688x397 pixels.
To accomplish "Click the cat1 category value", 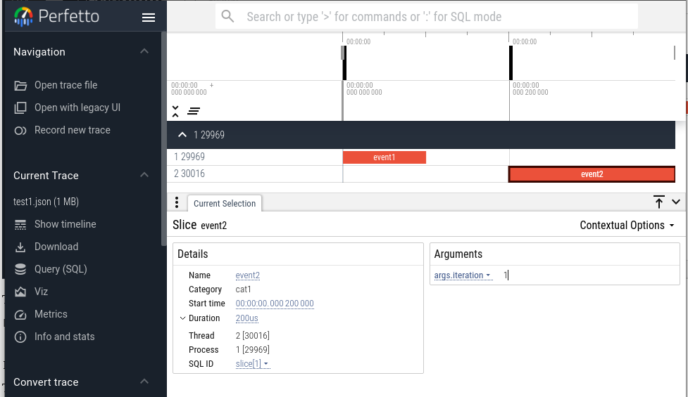I will [243, 289].
